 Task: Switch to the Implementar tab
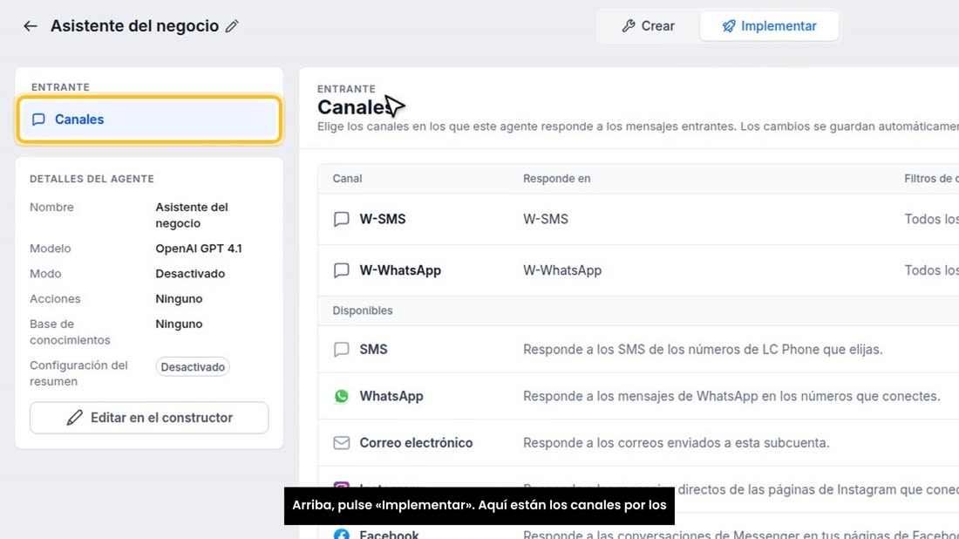click(770, 25)
